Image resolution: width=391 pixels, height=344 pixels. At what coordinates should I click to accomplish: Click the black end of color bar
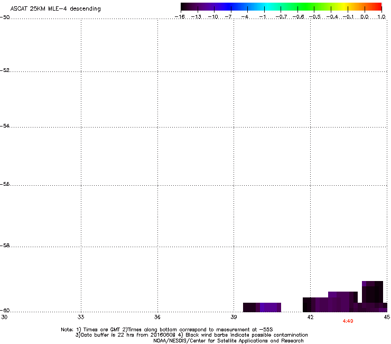tap(184, 7)
